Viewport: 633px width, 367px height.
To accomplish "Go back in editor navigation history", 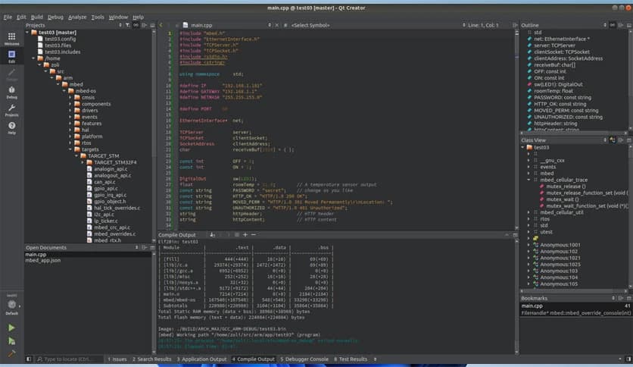I will 161,25.
